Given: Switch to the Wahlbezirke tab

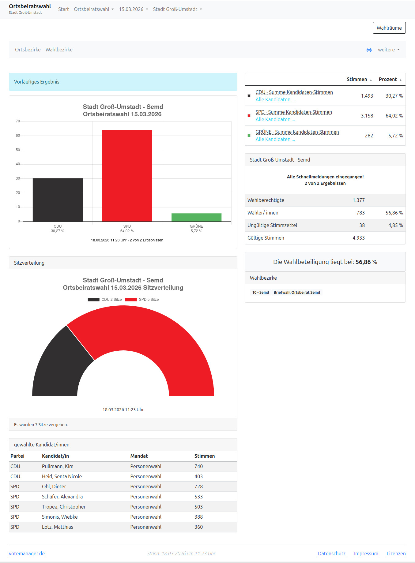Looking at the screenshot, I should [59, 50].
